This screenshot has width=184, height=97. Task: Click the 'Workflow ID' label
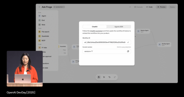86,38
